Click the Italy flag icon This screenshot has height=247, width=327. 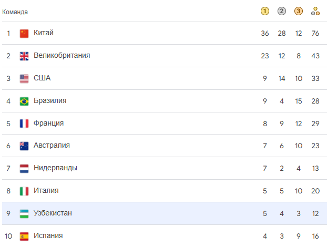24,191
